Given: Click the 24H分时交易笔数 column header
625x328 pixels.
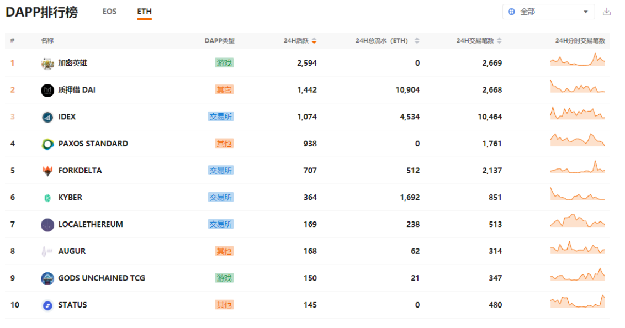Looking at the screenshot, I should (x=580, y=41).
